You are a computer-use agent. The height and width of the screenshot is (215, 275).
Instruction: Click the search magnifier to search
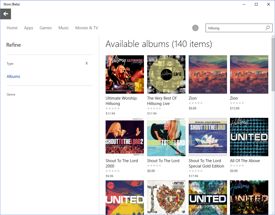click(267, 28)
